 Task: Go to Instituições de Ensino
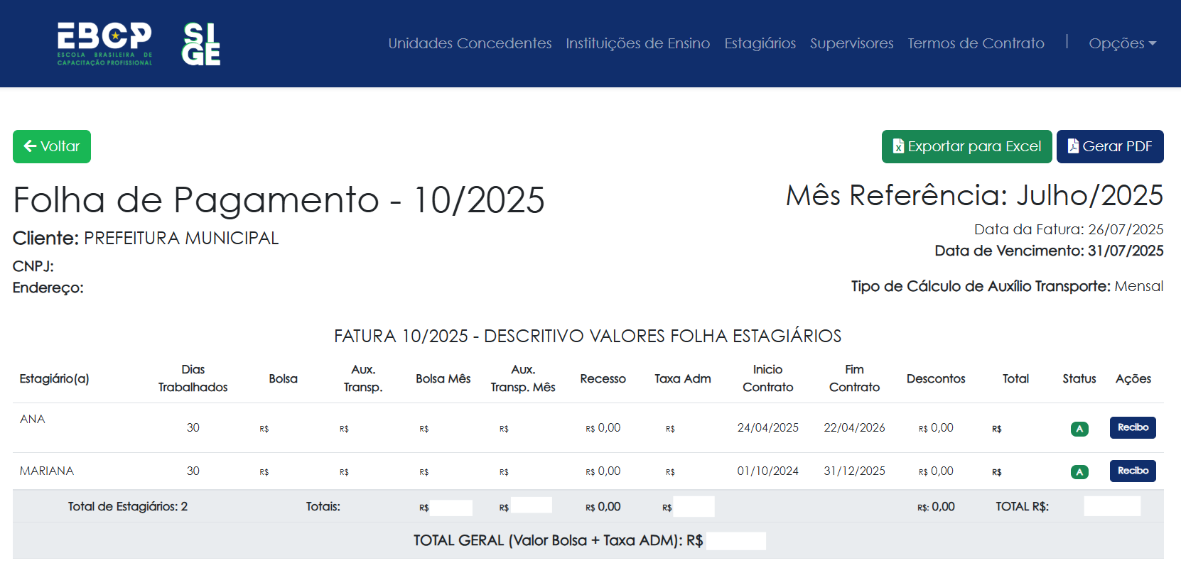[x=637, y=43]
